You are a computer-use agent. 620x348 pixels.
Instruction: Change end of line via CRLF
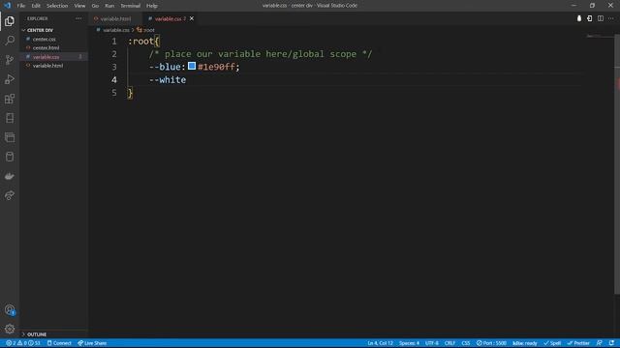449,343
